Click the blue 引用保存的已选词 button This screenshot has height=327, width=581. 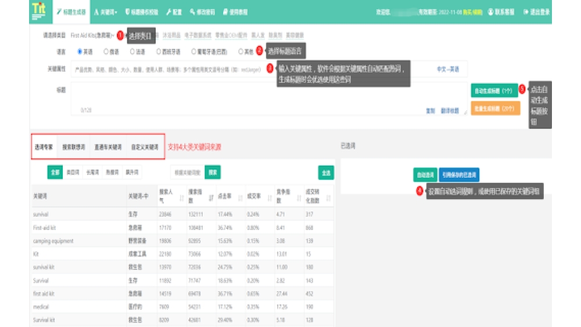459,175
